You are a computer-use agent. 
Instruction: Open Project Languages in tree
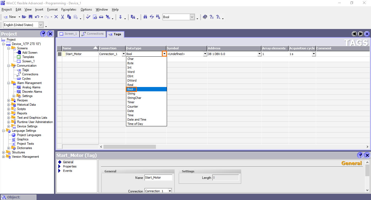pos(29,135)
